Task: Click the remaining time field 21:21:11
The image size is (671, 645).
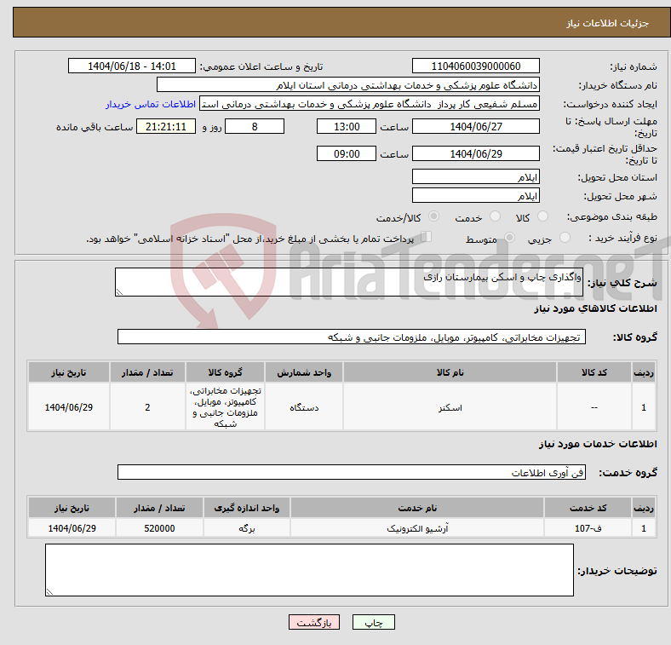Action: pyautogui.click(x=165, y=126)
